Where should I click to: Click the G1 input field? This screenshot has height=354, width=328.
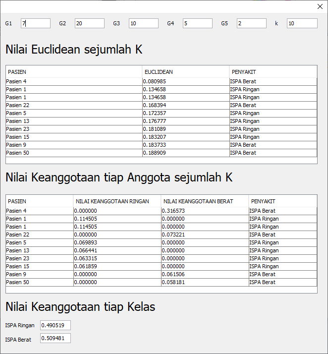coord(35,23)
